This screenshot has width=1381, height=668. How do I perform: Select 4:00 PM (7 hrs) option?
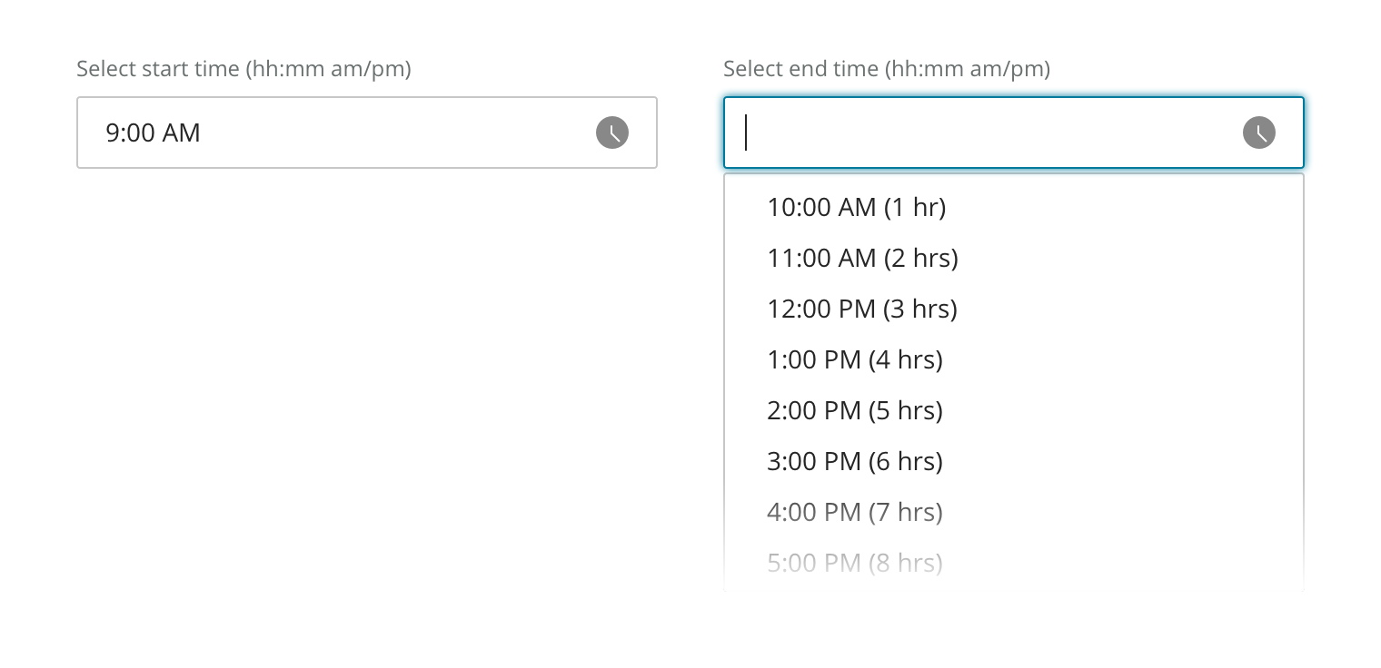pyautogui.click(x=854, y=512)
